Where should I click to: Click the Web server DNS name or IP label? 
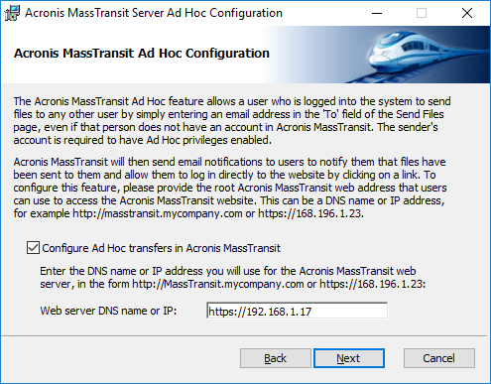point(108,311)
